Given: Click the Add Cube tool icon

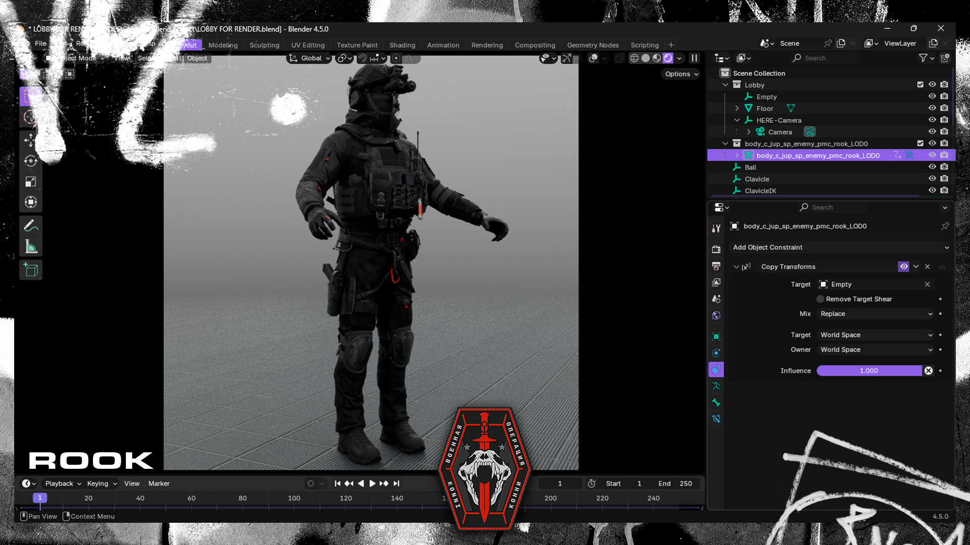Looking at the screenshot, I should click(x=31, y=270).
